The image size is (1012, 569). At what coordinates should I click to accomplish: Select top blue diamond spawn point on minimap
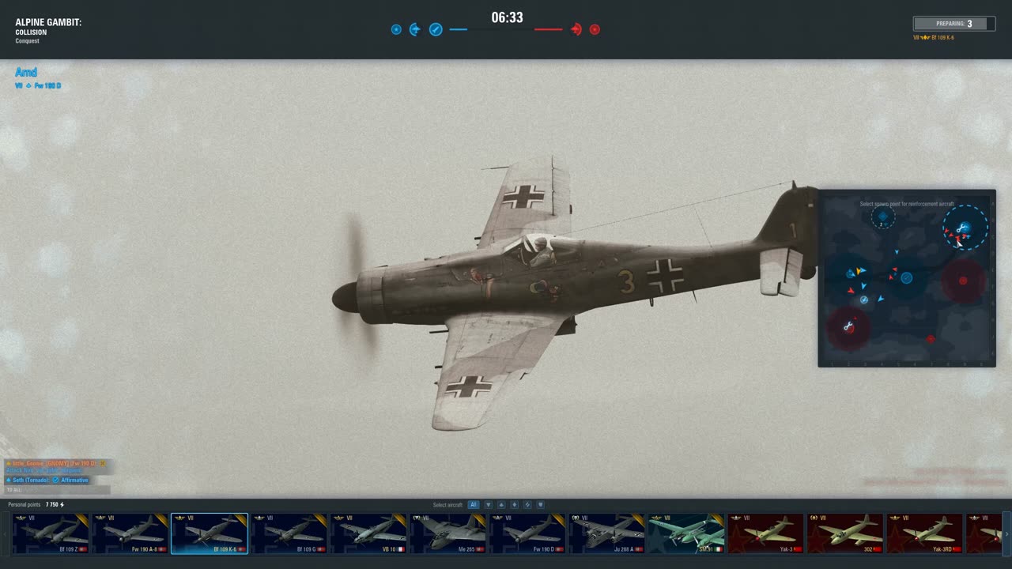click(883, 217)
